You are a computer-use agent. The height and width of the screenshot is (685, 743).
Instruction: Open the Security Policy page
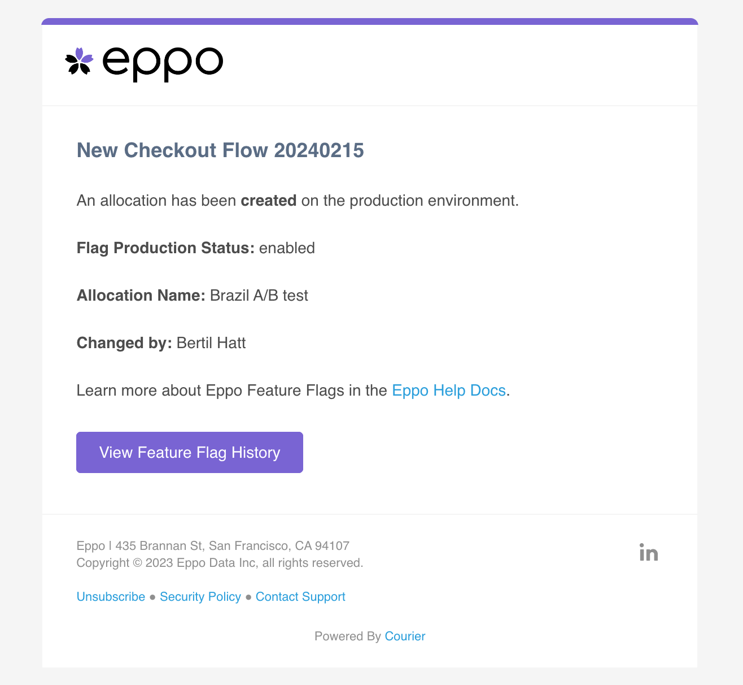(x=200, y=597)
